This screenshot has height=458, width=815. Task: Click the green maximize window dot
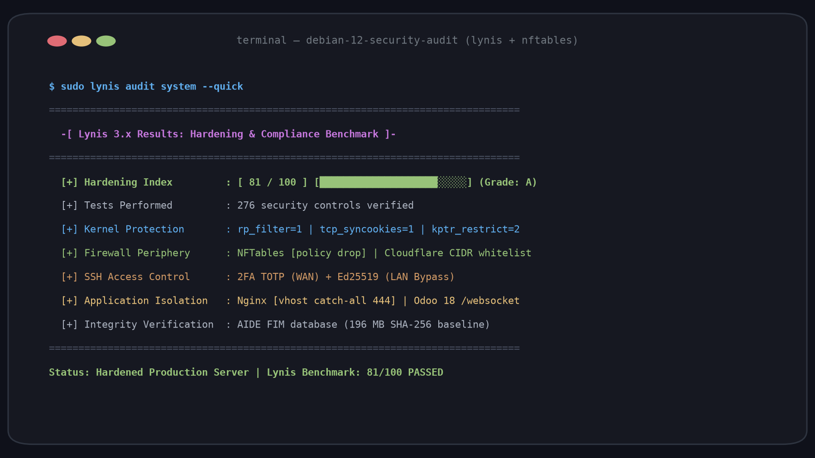[x=106, y=41]
